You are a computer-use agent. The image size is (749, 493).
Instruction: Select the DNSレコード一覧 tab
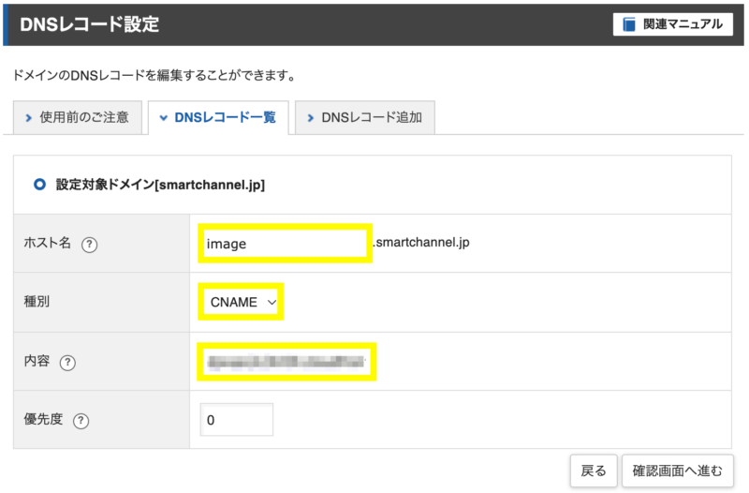(x=218, y=118)
